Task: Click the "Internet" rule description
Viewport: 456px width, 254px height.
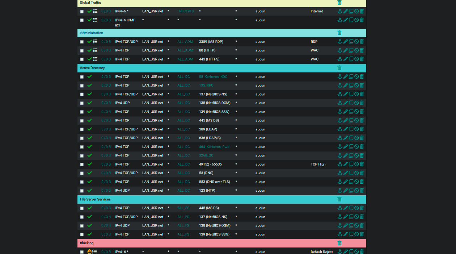Action: (x=317, y=11)
